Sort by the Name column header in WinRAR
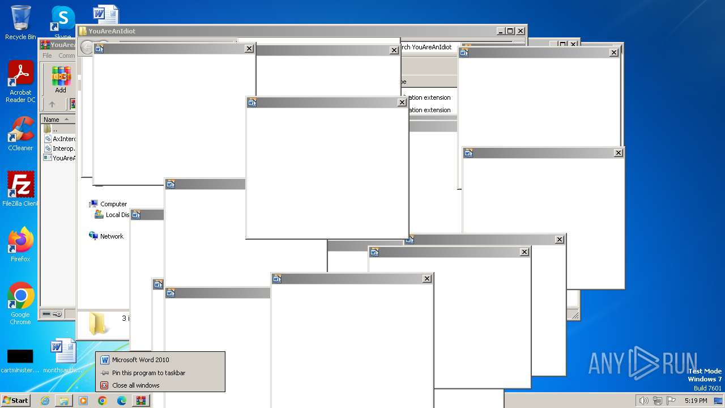The width and height of the screenshot is (725, 408). (58, 120)
